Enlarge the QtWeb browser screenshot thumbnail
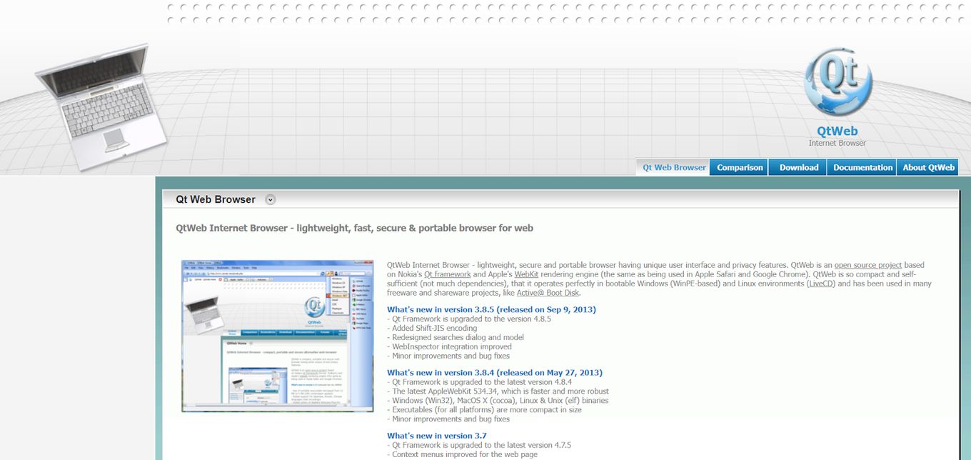Screen dimensions: 971x460 tap(278, 336)
